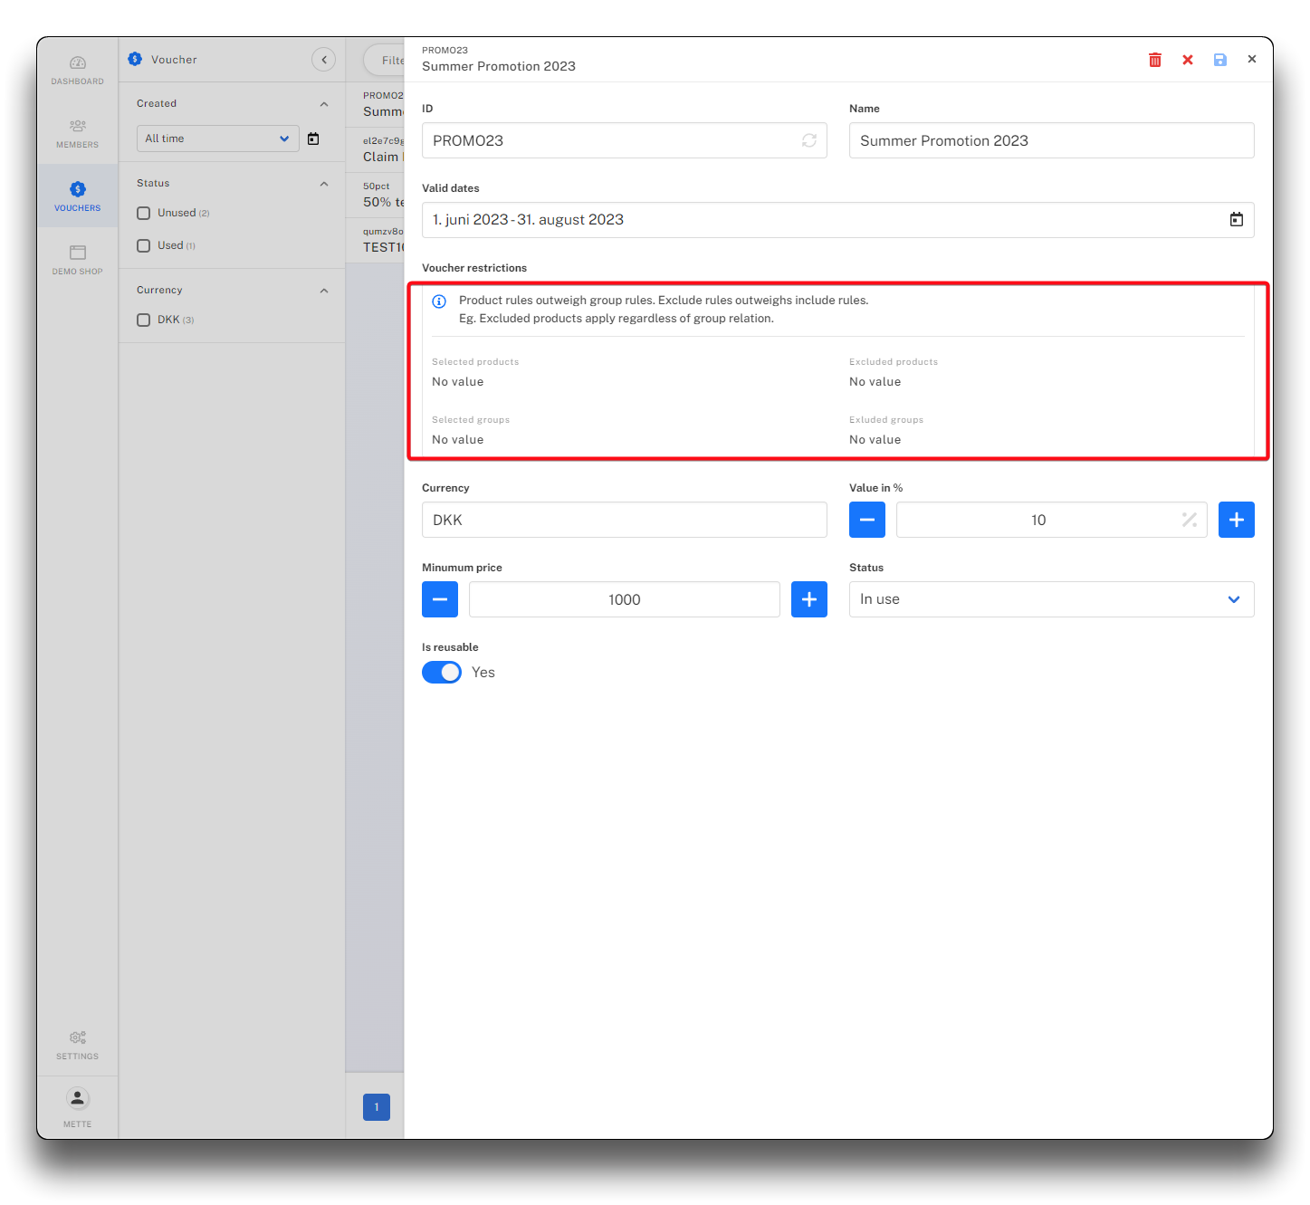Click the blue save disk icon
This screenshot has width=1310, height=1205.
[x=1220, y=60]
